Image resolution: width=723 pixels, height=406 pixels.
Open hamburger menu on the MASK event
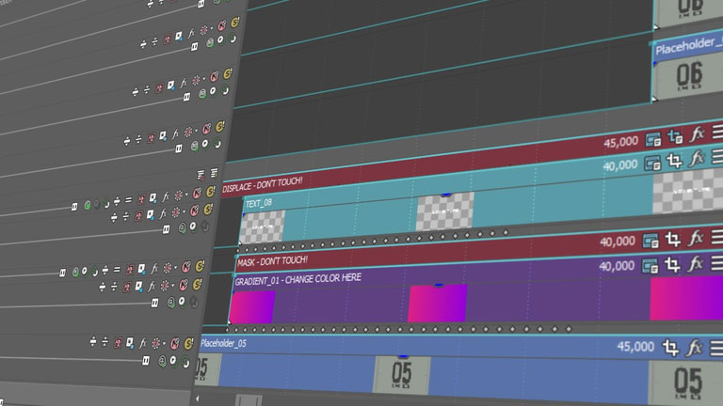click(716, 238)
